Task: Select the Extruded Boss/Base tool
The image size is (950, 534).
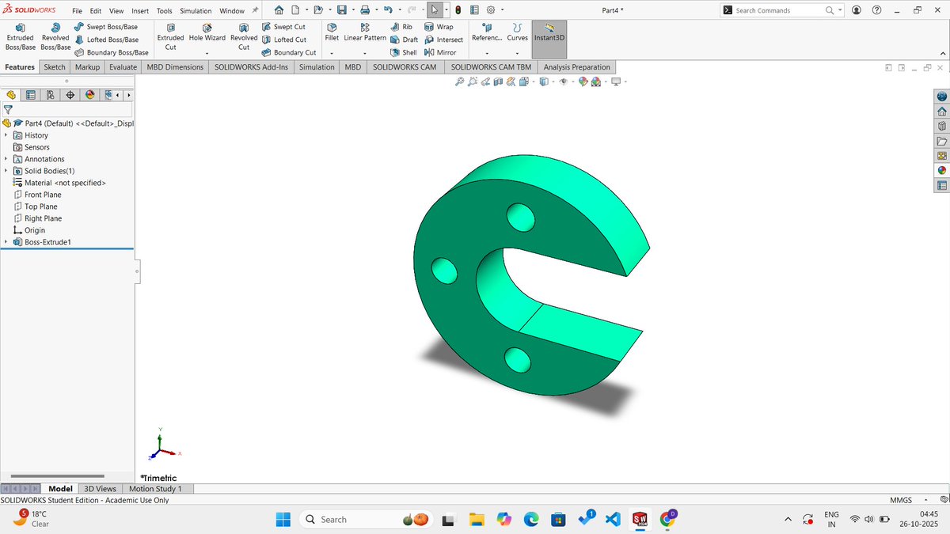Action: coord(20,38)
